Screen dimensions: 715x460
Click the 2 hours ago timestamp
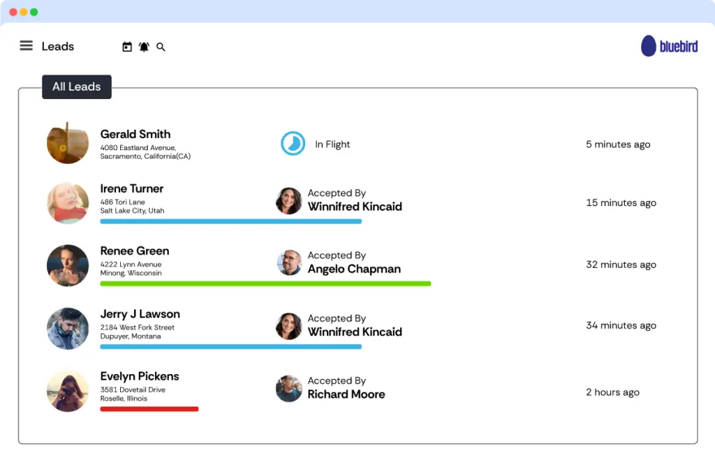[x=612, y=392]
